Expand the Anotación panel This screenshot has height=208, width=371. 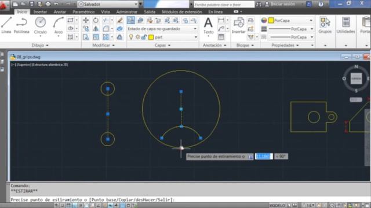coord(214,45)
